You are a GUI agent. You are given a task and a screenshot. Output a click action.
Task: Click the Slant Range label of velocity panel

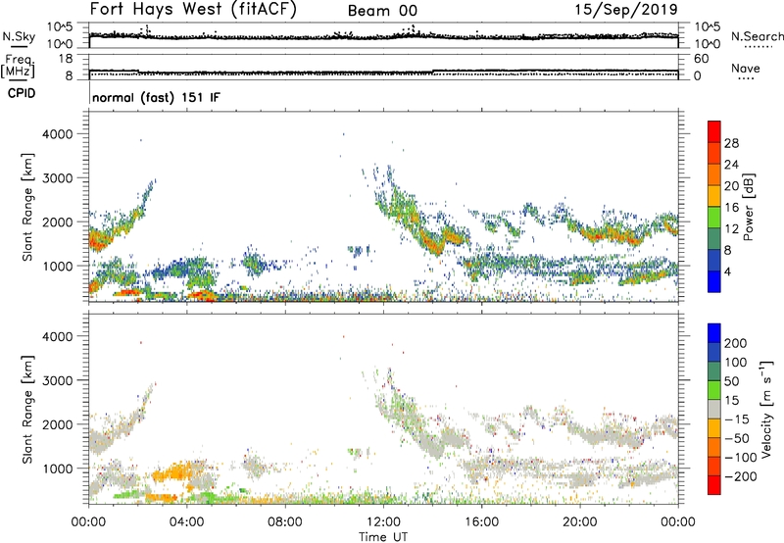[x=27, y=409]
